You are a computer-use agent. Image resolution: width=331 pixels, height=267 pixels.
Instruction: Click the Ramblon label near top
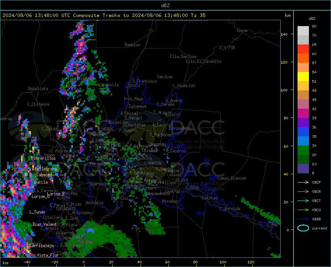pos(132,45)
